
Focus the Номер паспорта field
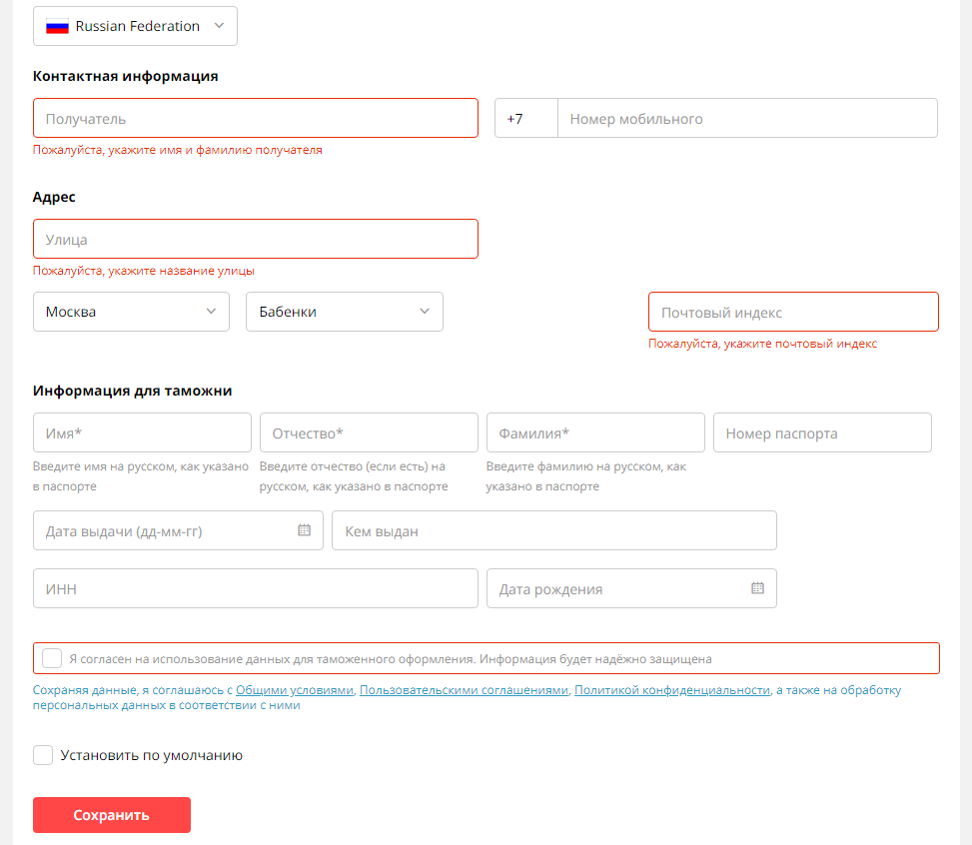coord(822,432)
